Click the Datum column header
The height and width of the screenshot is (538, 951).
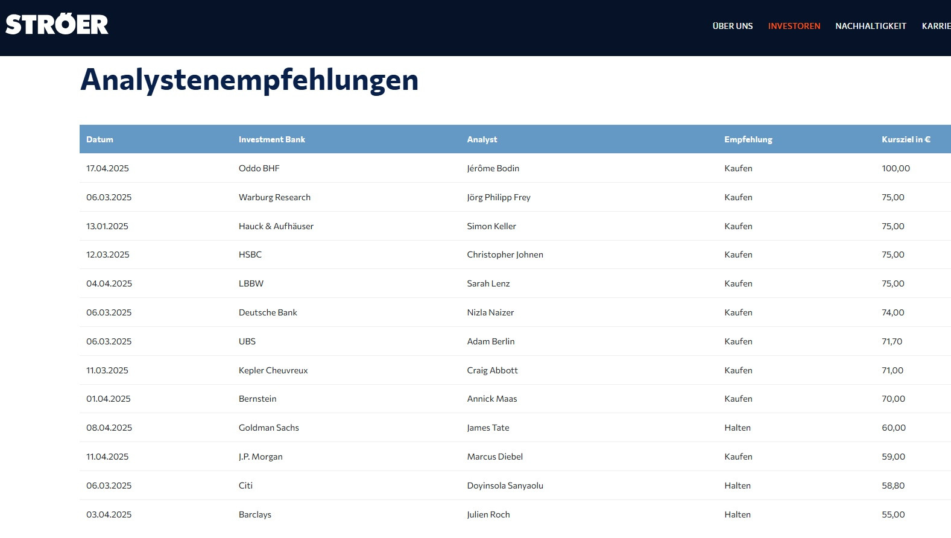100,139
